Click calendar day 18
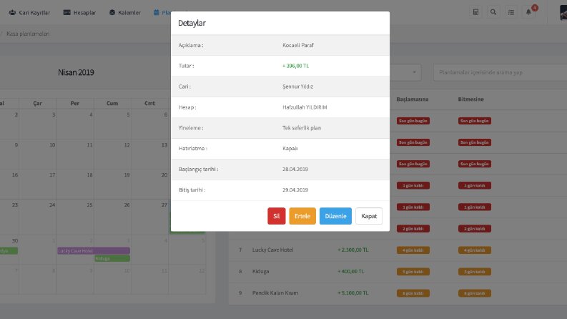 [89, 175]
